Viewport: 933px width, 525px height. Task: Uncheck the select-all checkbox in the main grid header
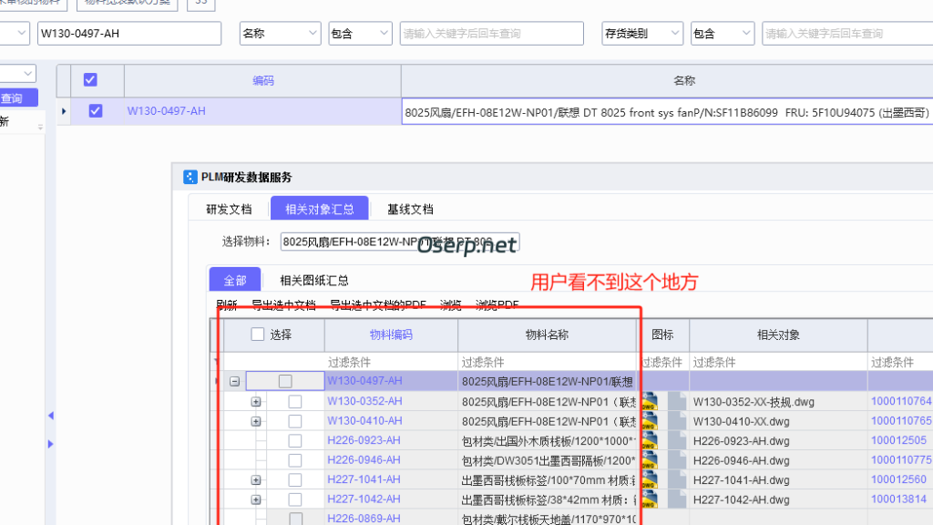89,79
